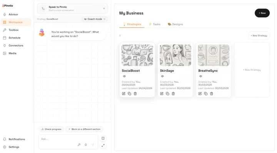The width and height of the screenshot is (277, 153).
Task: Click the Pinnlo assistant avatar in chat
Action: pyautogui.click(x=42, y=32)
